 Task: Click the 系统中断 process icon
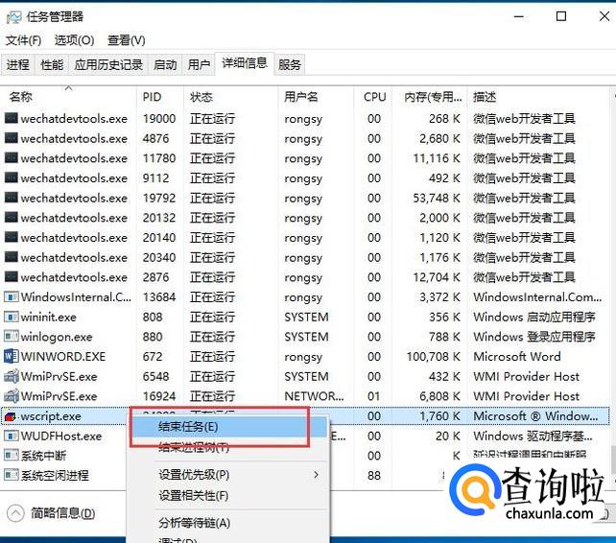pos(11,456)
